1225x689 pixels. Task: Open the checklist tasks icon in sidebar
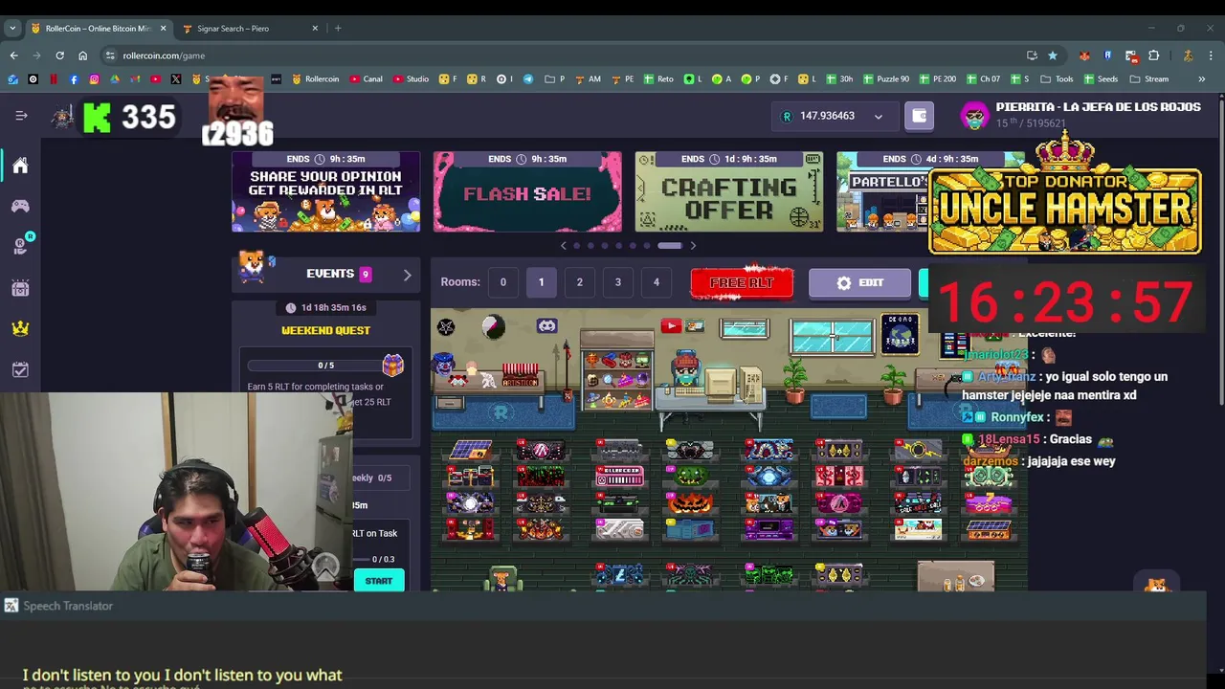[20, 369]
